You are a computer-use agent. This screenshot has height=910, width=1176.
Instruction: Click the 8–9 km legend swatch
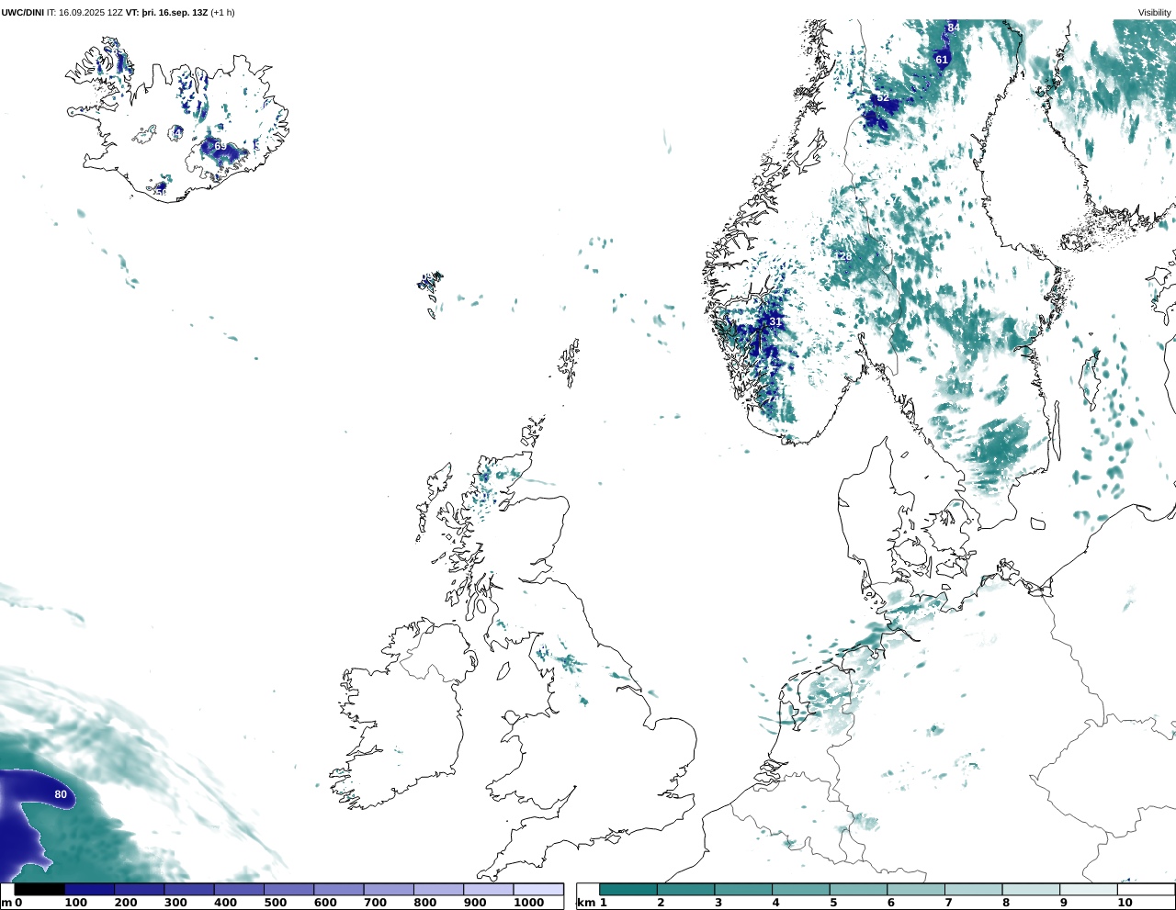click(x=1031, y=889)
